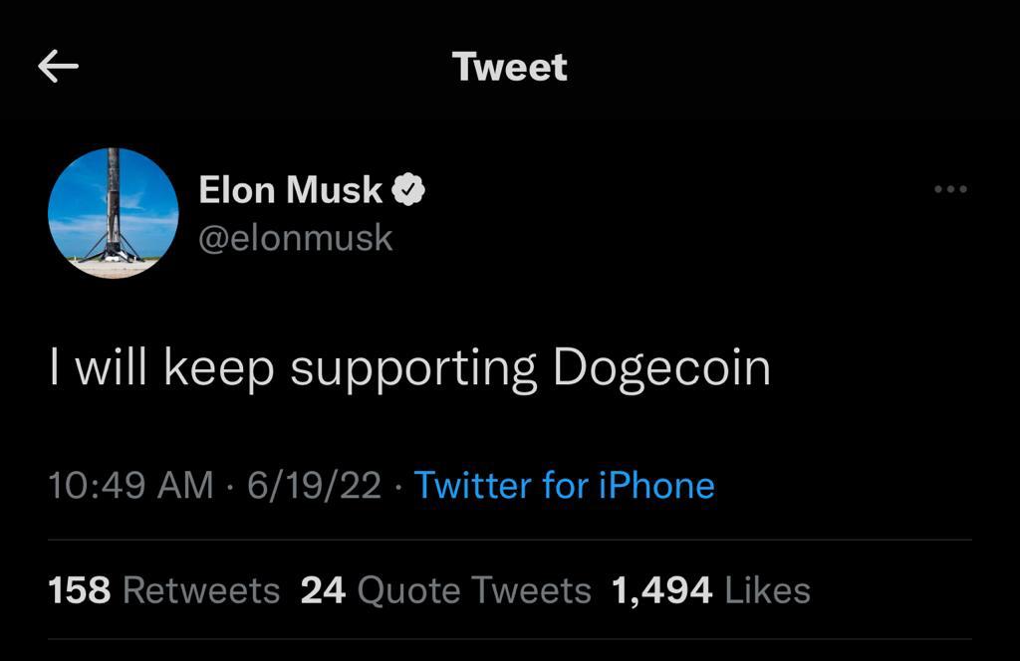Click the "Retweets" label
Screen dimensions: 1020x661
pyautogui.click(x=200, y=590)
